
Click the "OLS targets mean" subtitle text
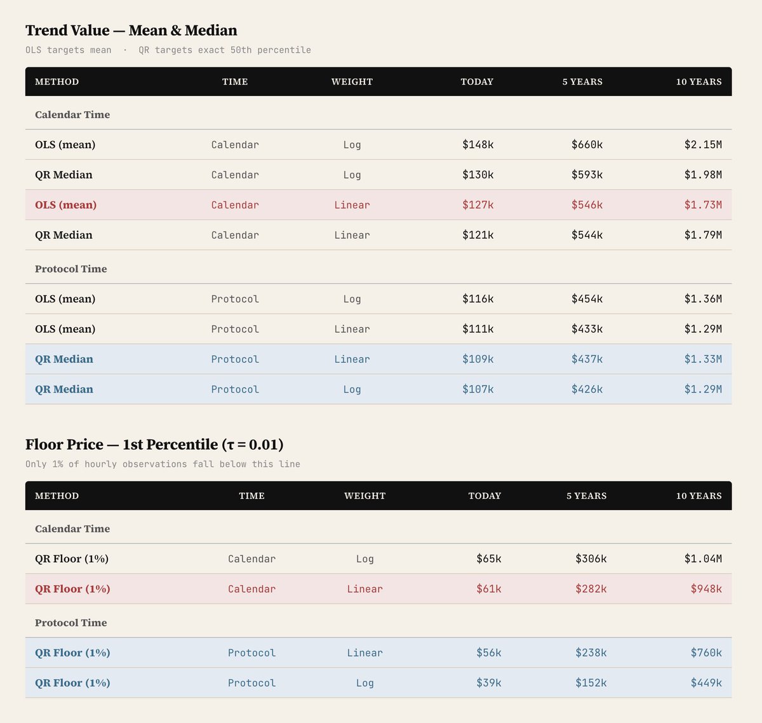[x=68, y=50]
